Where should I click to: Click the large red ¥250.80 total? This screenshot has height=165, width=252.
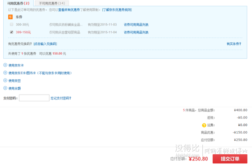pos(198,159)
